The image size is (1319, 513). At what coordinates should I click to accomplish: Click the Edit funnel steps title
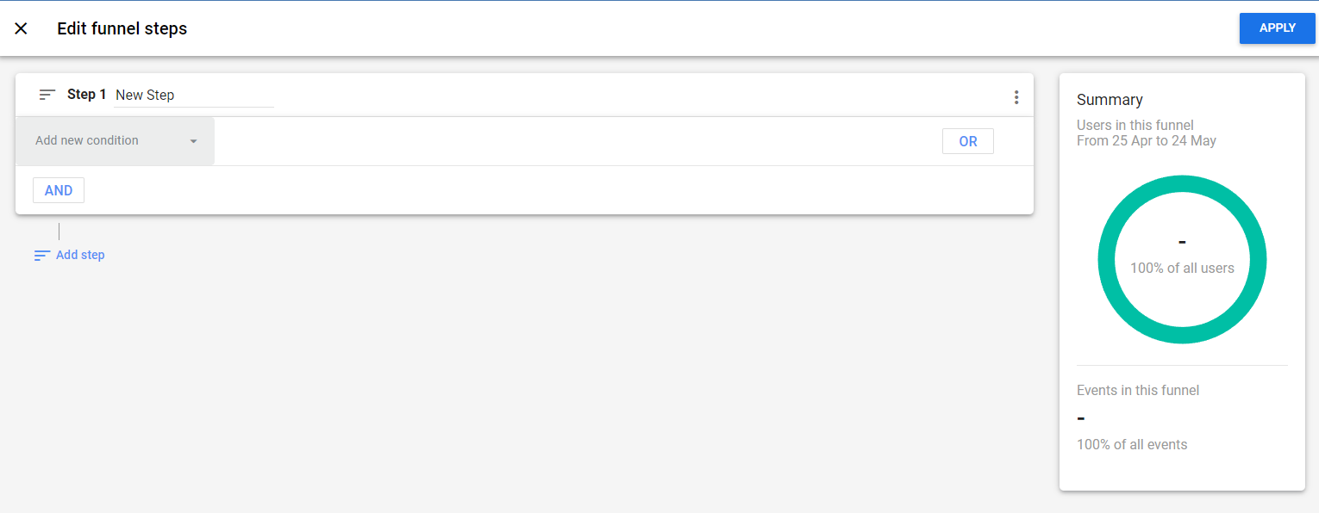point(122,28)
